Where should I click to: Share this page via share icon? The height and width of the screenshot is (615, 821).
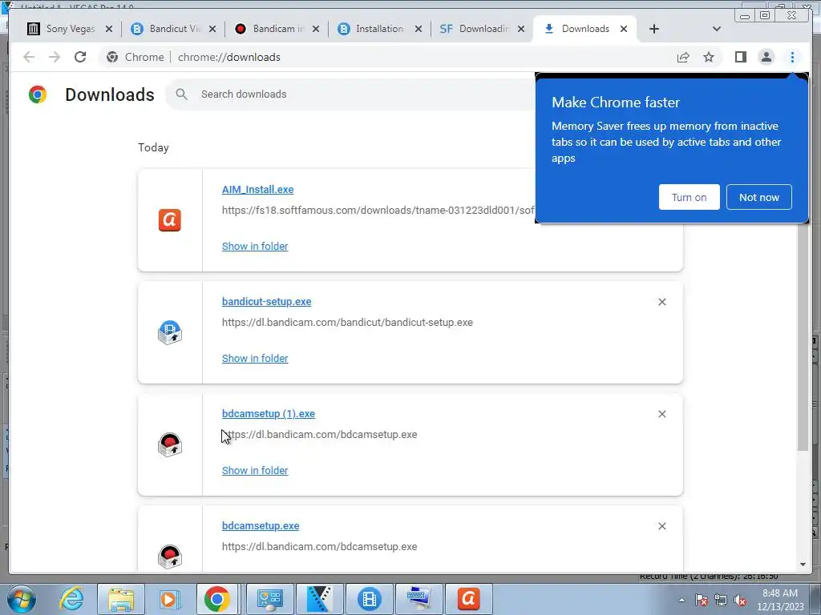tap(683, 57)
